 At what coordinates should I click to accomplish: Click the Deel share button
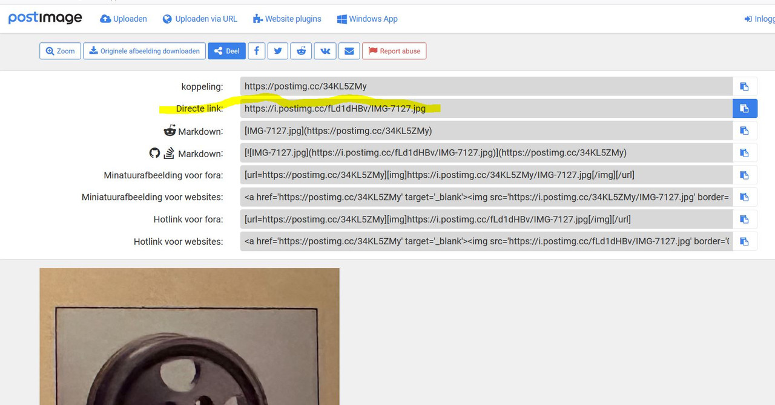tap(226, 51)
